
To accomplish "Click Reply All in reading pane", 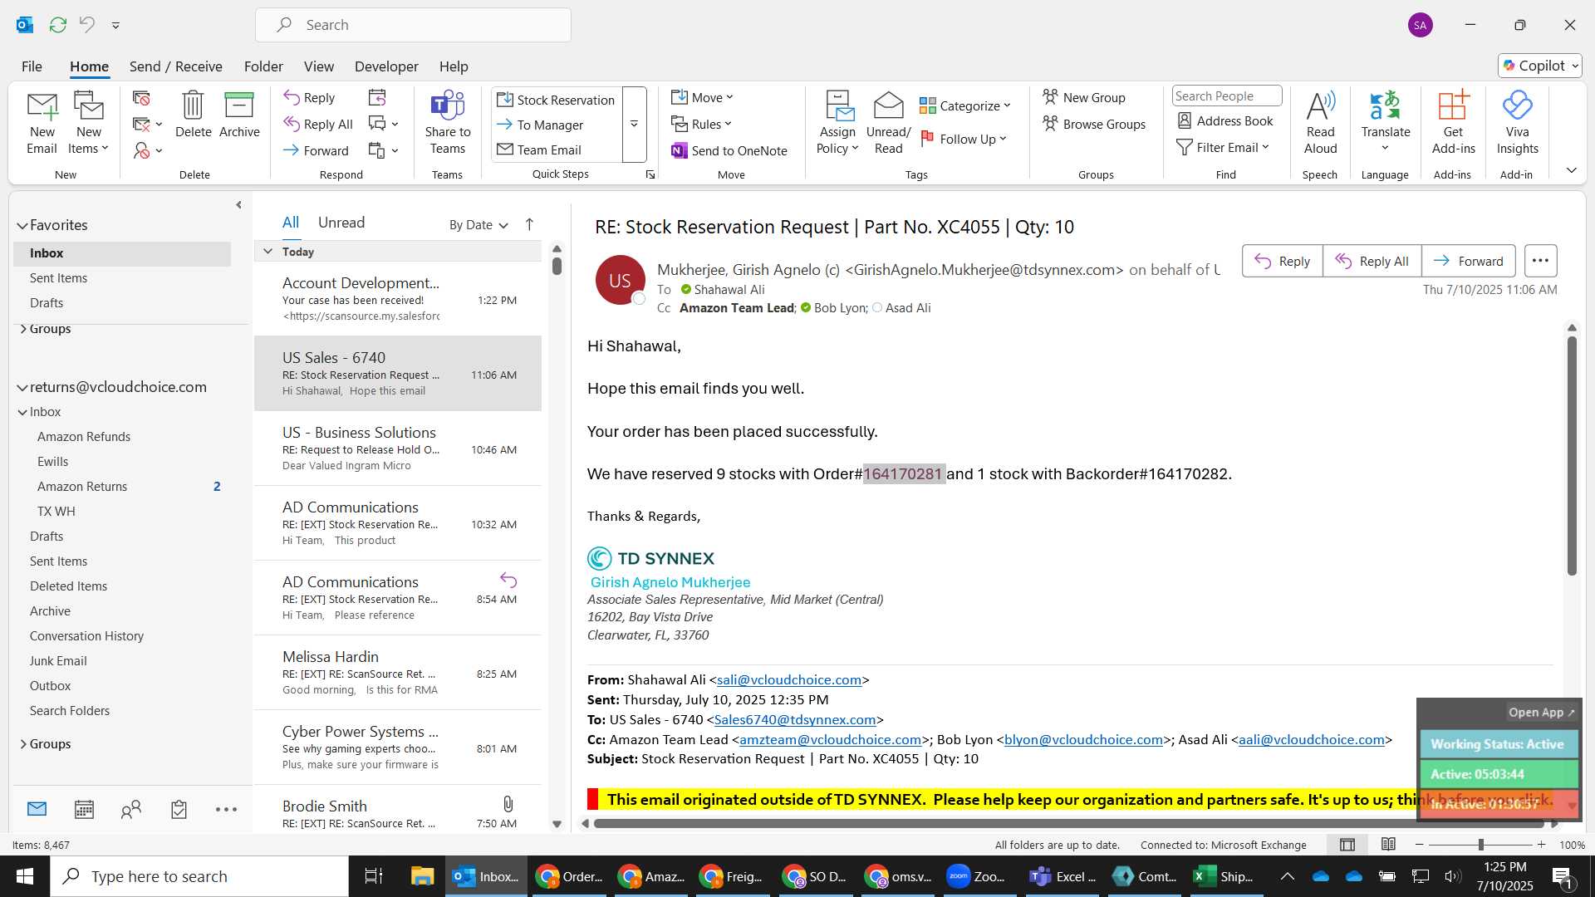I will (1372, 261).
